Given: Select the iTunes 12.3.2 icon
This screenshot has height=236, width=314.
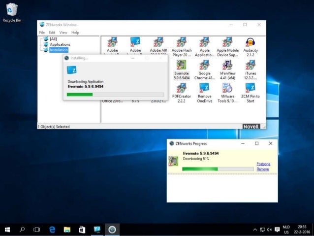Looking at the screenshot, I should point(251,70).
